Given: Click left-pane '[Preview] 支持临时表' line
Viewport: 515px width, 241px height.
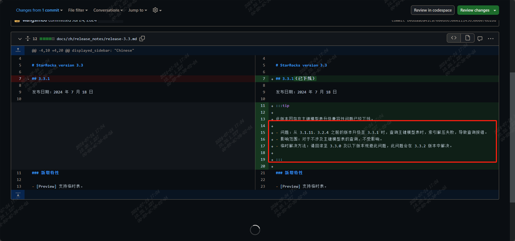Looking at the screenshot, I should 57,186.
